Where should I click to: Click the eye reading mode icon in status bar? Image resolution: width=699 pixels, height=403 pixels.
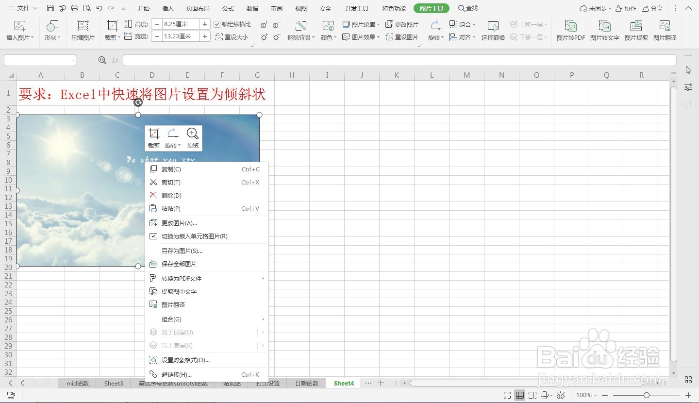click(561, 395)
